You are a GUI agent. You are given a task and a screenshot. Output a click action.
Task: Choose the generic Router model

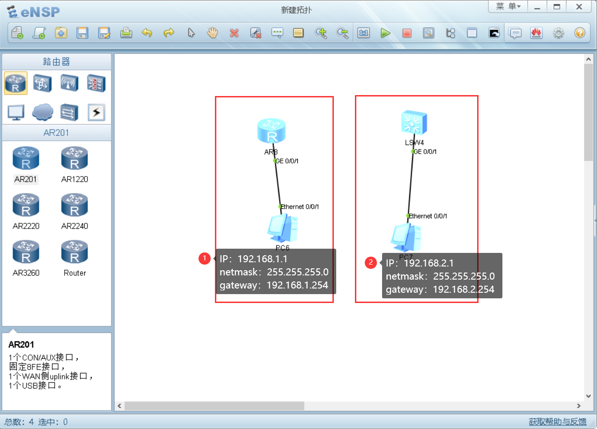[74, 258]
